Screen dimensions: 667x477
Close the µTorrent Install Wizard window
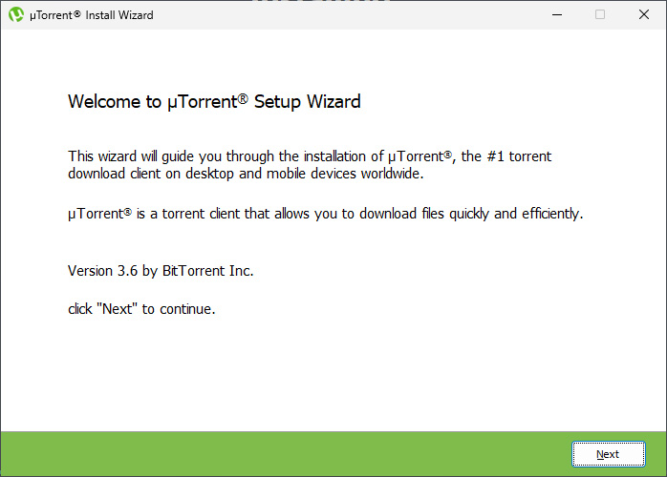[x=644, y=14]
